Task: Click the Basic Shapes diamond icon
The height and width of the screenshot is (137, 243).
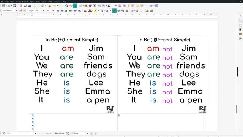Action: tap(151, 6)
